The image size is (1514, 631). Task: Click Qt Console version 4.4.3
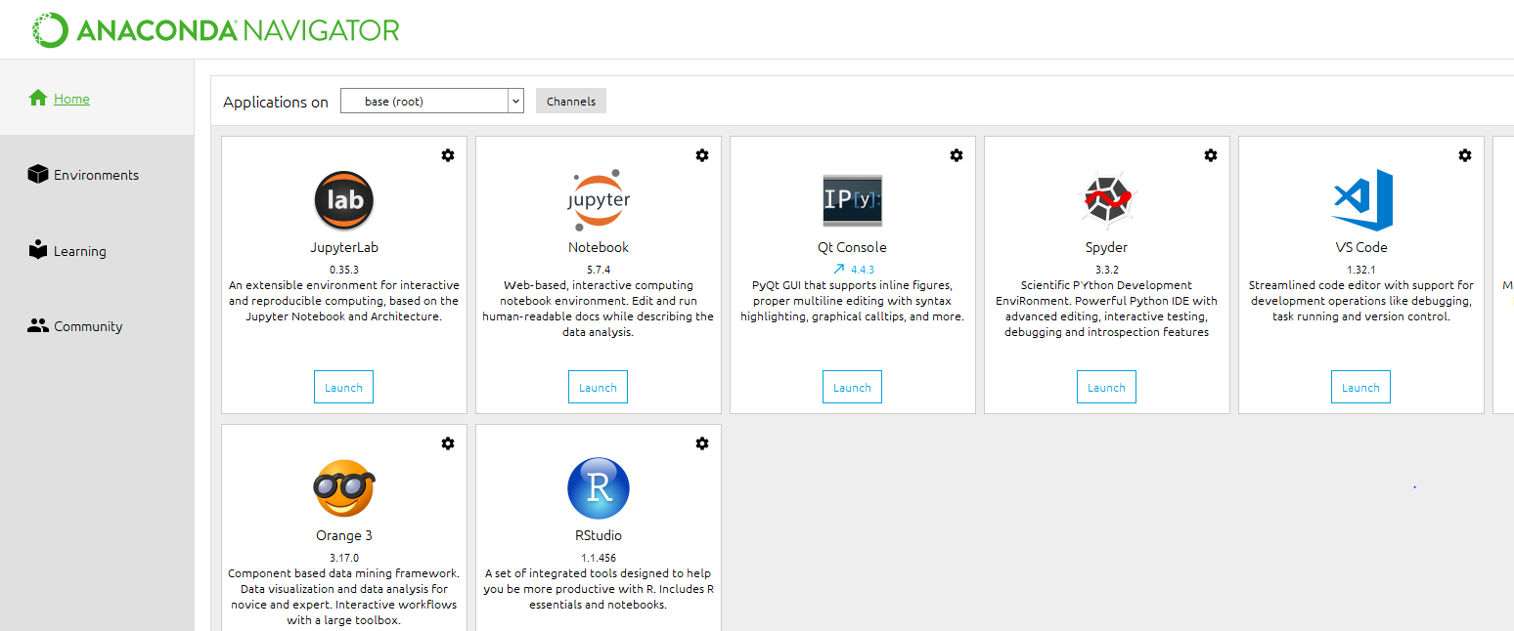863,269
